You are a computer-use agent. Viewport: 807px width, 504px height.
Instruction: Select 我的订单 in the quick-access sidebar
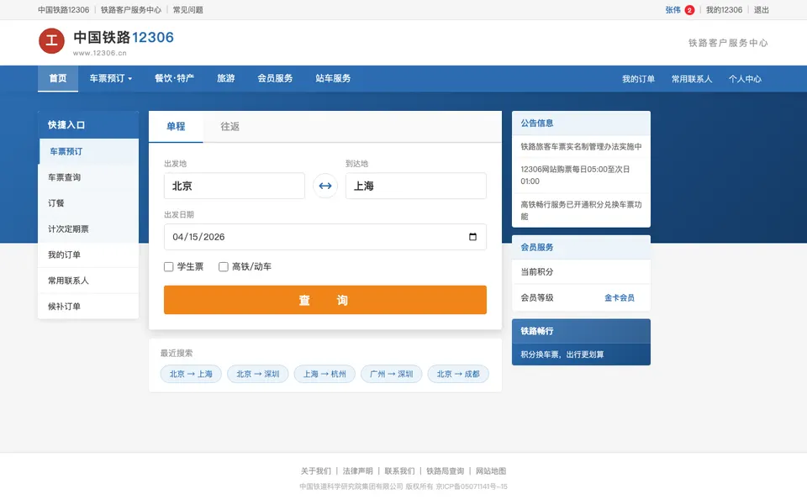click(88, 255)
